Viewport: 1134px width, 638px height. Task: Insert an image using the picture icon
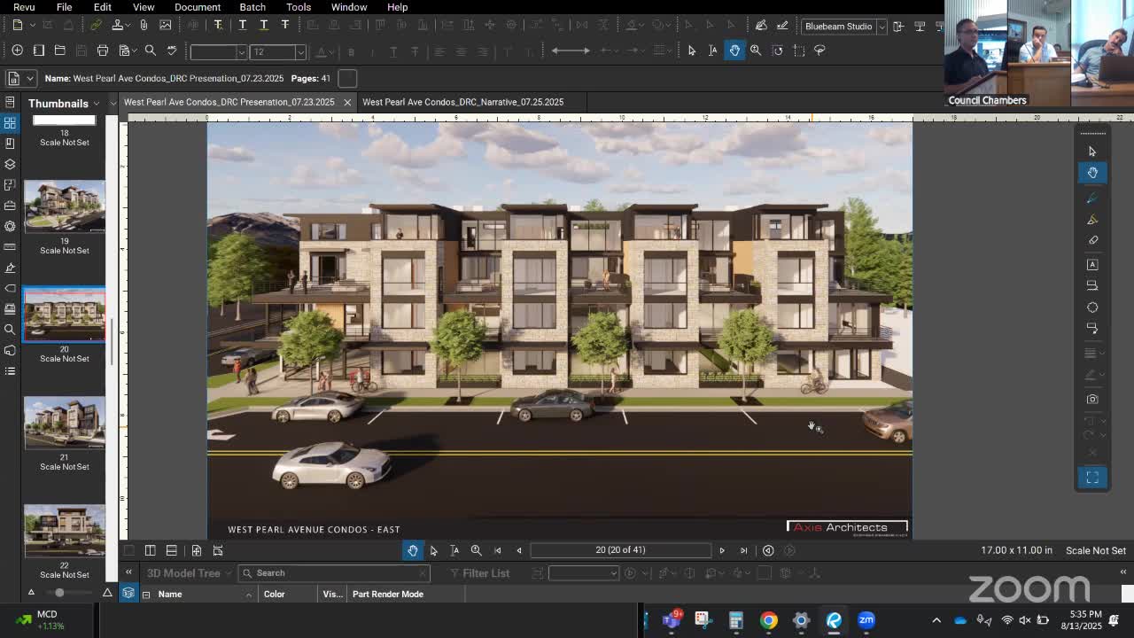tap(165, 26)
